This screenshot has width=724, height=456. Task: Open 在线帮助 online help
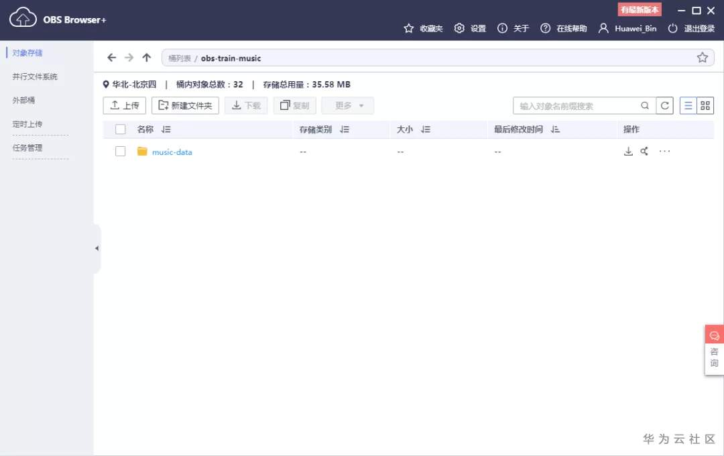(563, 28)
